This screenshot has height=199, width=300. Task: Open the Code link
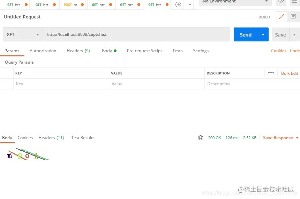(295, 51)
